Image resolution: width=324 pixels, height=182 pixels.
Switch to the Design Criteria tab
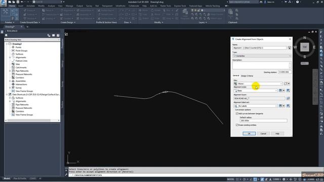click(247, 76)
